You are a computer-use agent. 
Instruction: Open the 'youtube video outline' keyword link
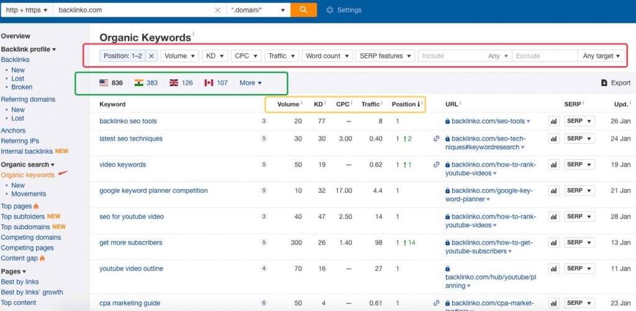pyautogui.click(x=132, y=268)
